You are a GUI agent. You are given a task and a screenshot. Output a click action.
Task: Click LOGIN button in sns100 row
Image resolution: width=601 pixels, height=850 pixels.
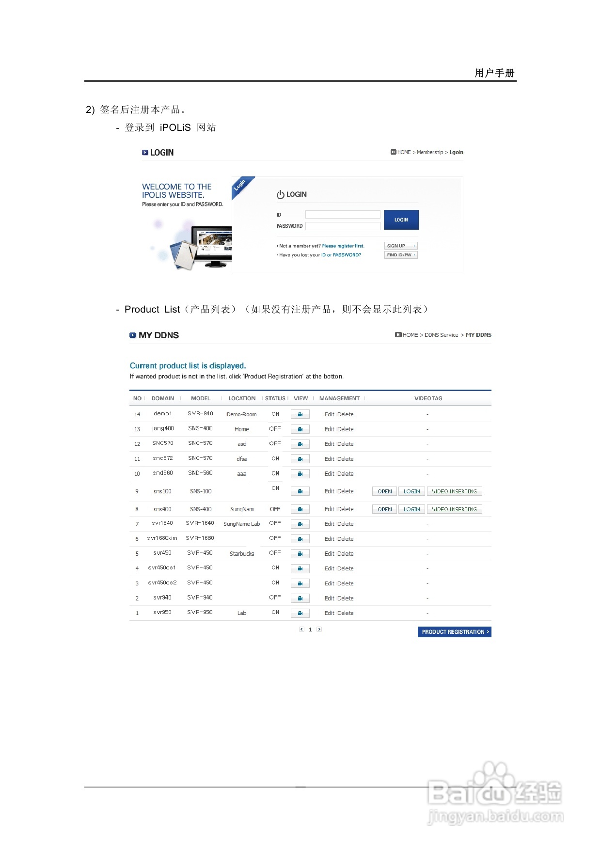click(x=412, y=491)
